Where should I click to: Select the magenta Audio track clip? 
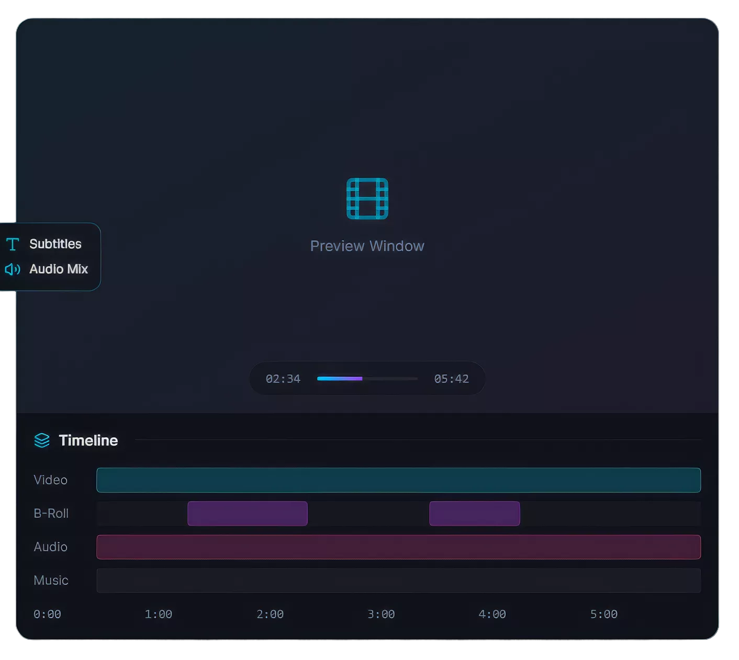pyautogui.click(x=398, y=547)
